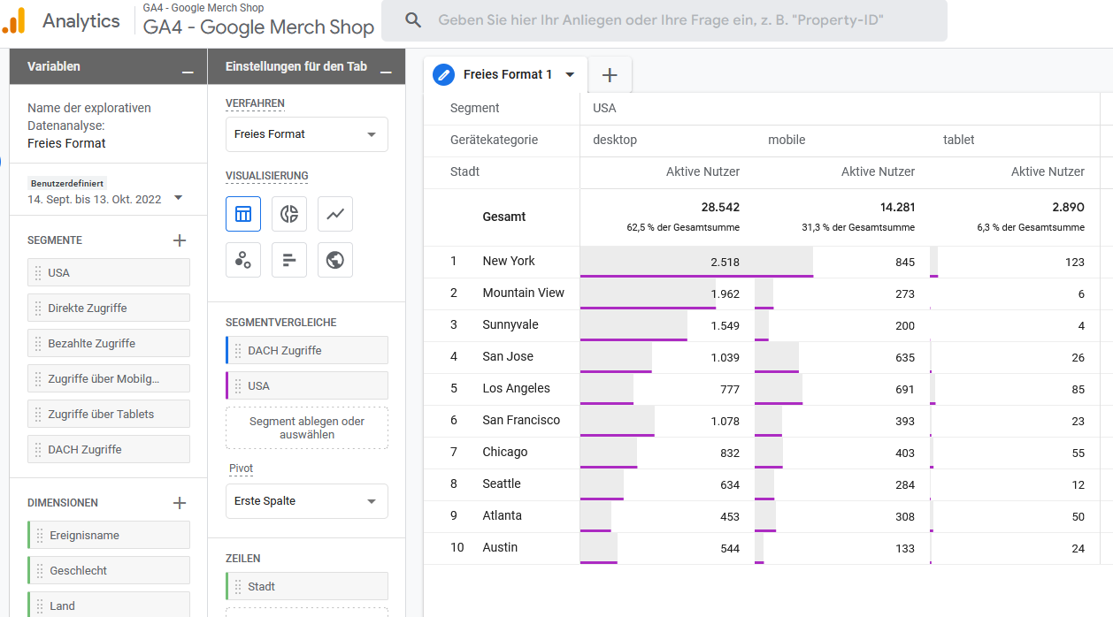Select the table visualization icon

pyautogui.click(x=243, y=214)
